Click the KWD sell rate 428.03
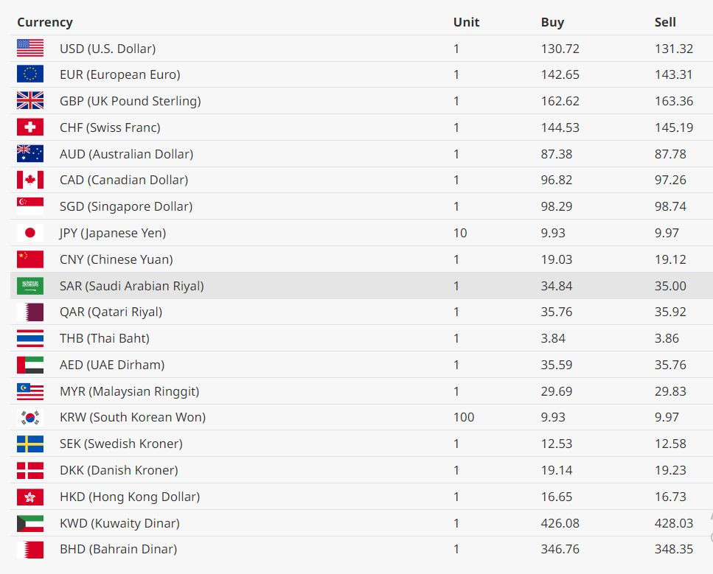Image resolution: width=713 pixels, height=574 pixels. point(674,523)
